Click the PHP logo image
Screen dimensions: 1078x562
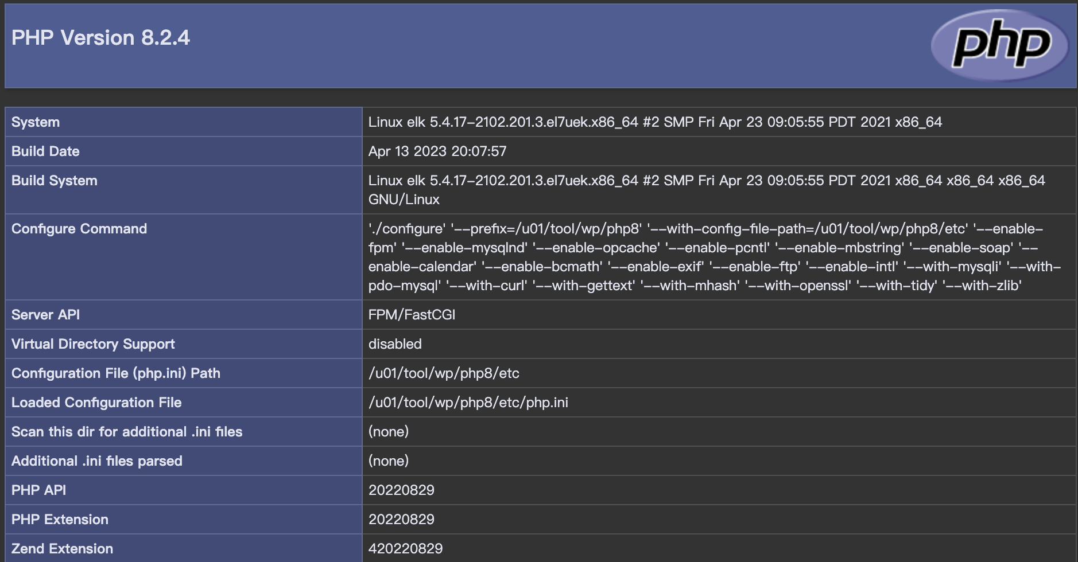pyautogui.click(x=1000, y=45)
